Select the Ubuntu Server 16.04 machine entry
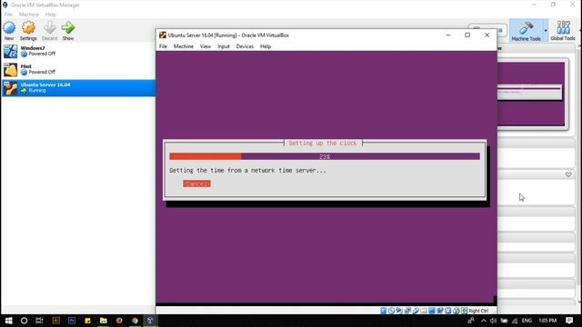This screenshot has width=582, height=327. 78,88
